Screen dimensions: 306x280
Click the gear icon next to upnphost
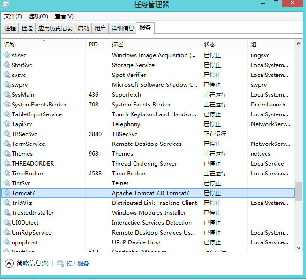(7, 242)
